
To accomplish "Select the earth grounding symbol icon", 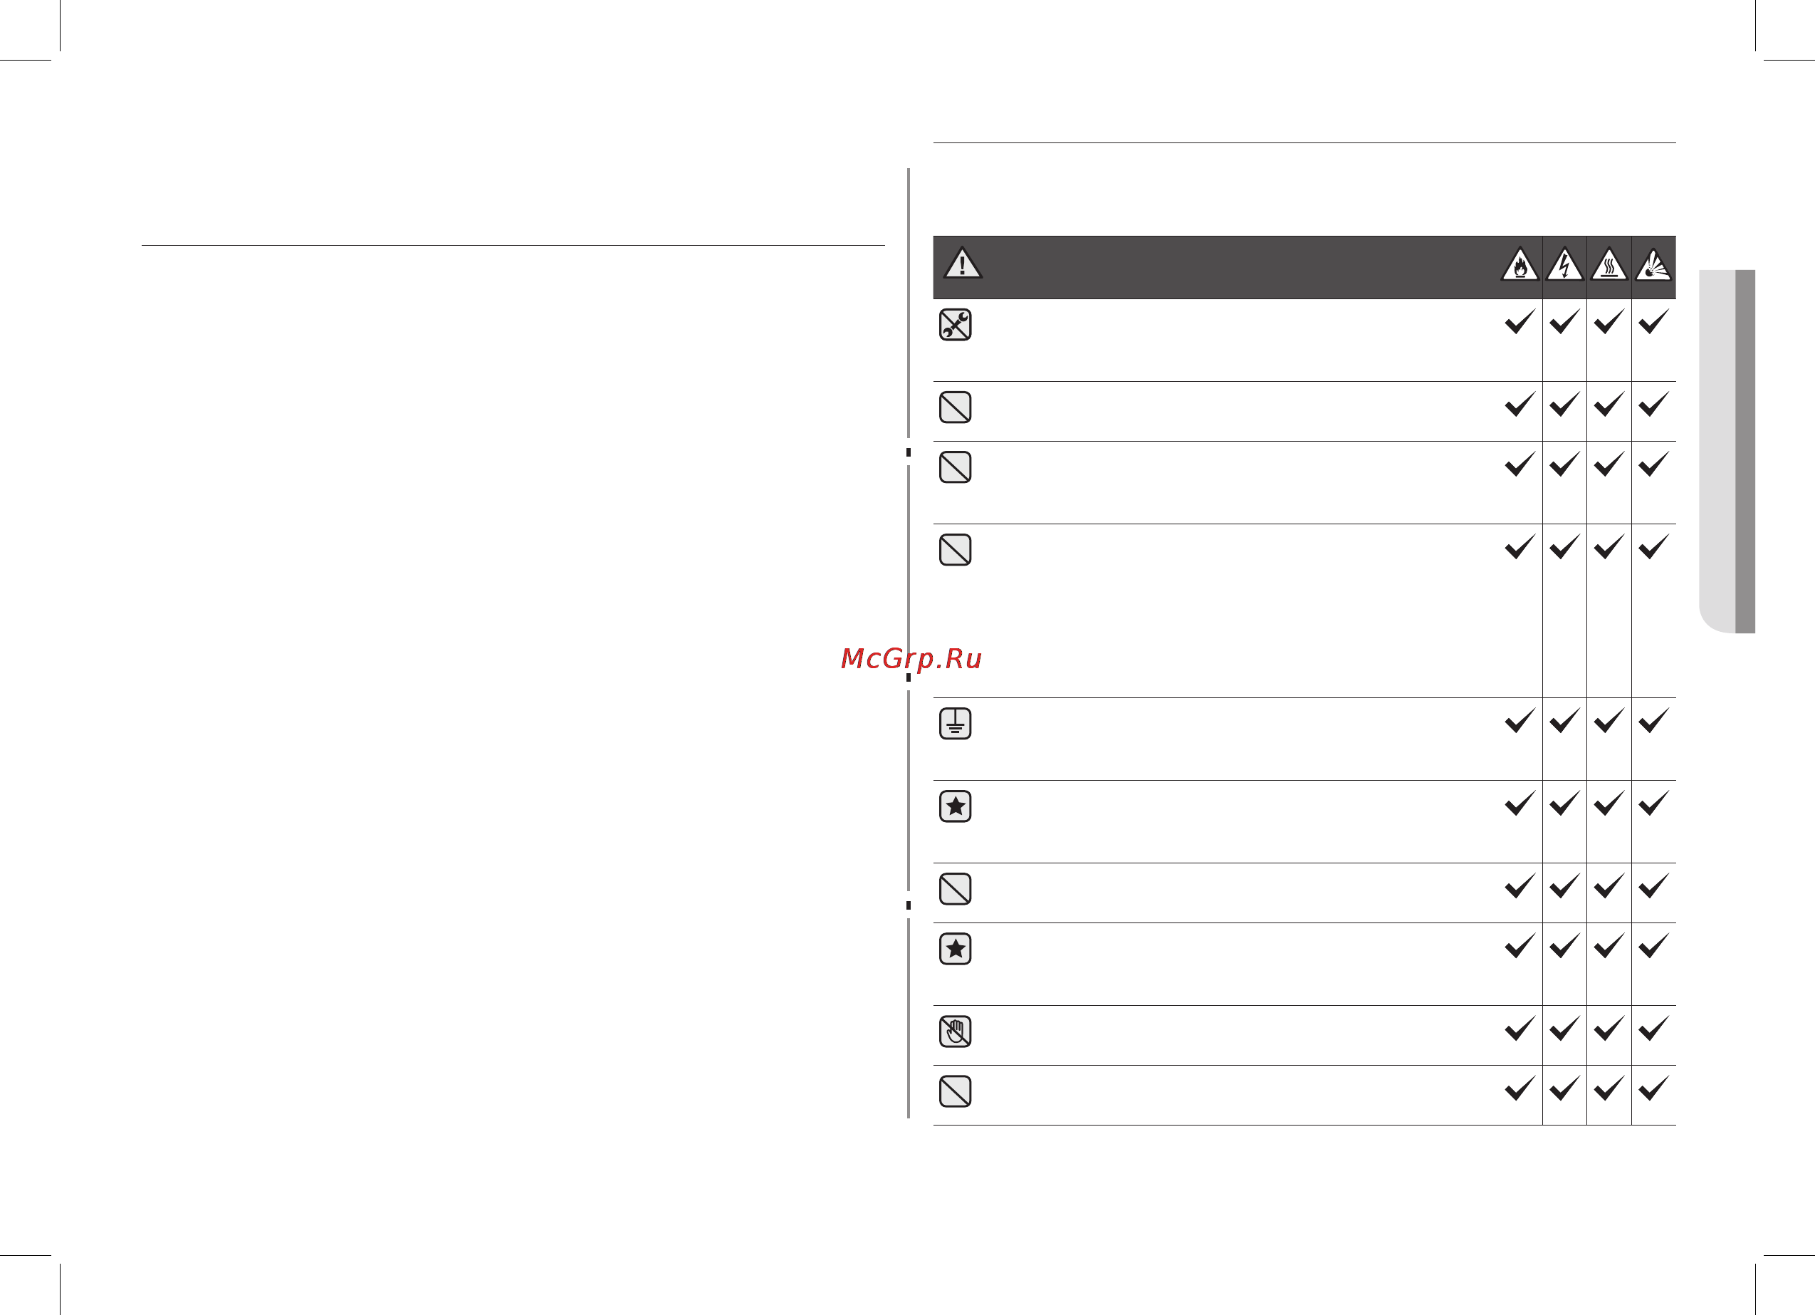I will (x=955, y=723).
